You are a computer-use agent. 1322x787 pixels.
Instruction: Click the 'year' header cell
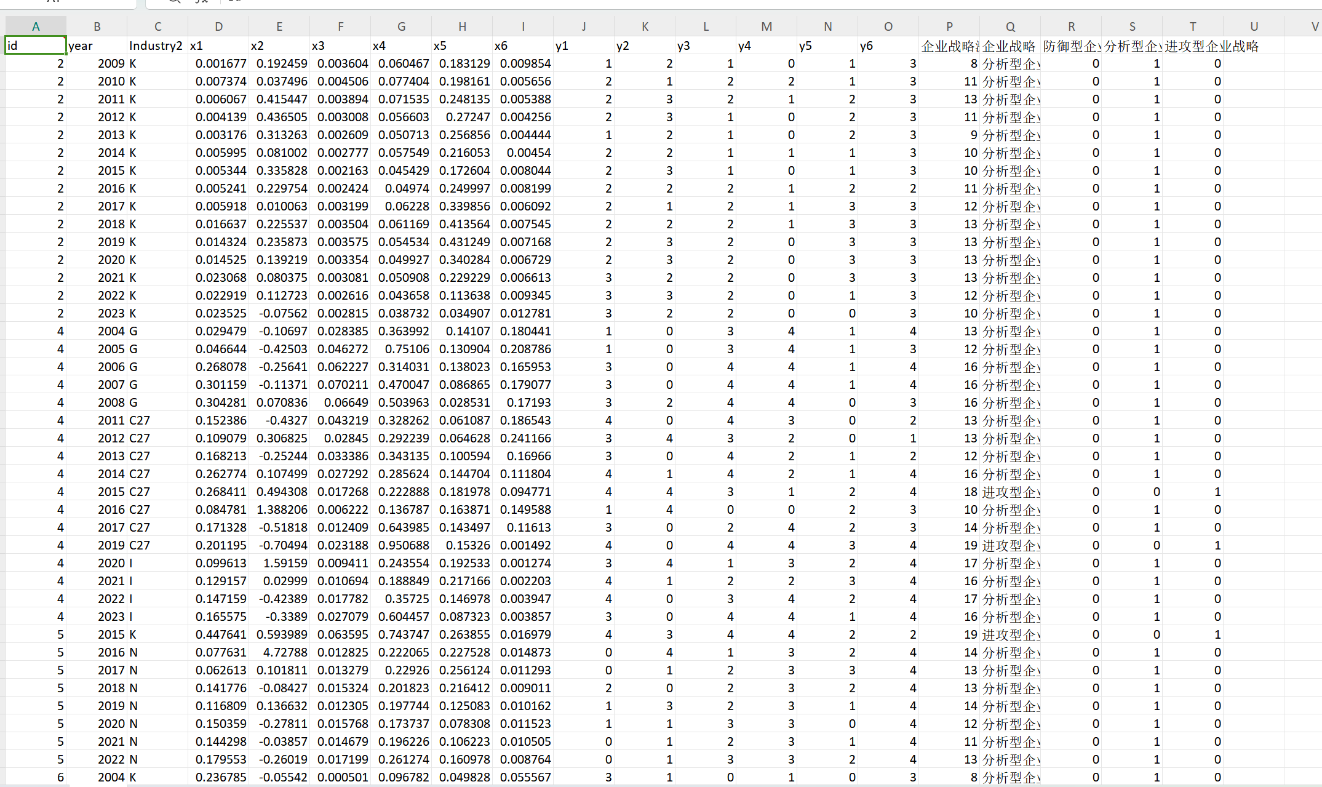[x=97, y=46]
